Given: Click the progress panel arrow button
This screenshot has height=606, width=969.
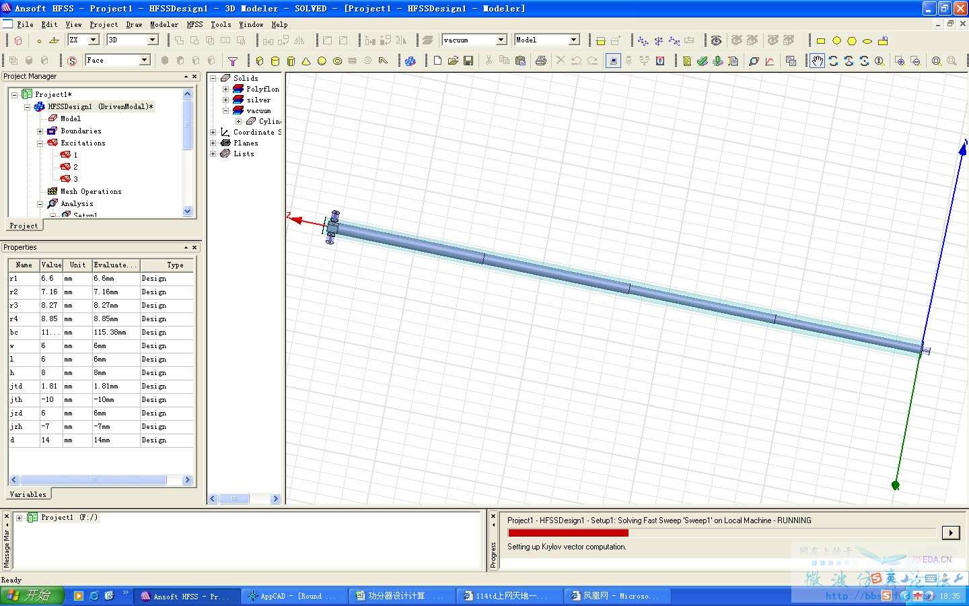Looking at the screenshot, I should (951, 533).
